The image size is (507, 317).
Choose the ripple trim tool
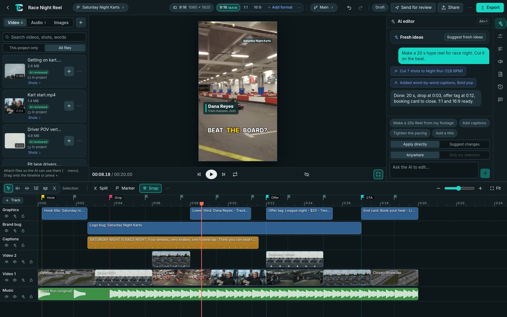(x=18, y=188)
